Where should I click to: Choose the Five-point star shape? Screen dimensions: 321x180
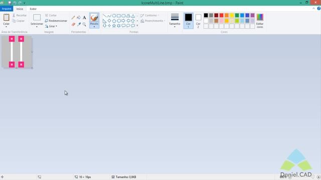point(114,25)
